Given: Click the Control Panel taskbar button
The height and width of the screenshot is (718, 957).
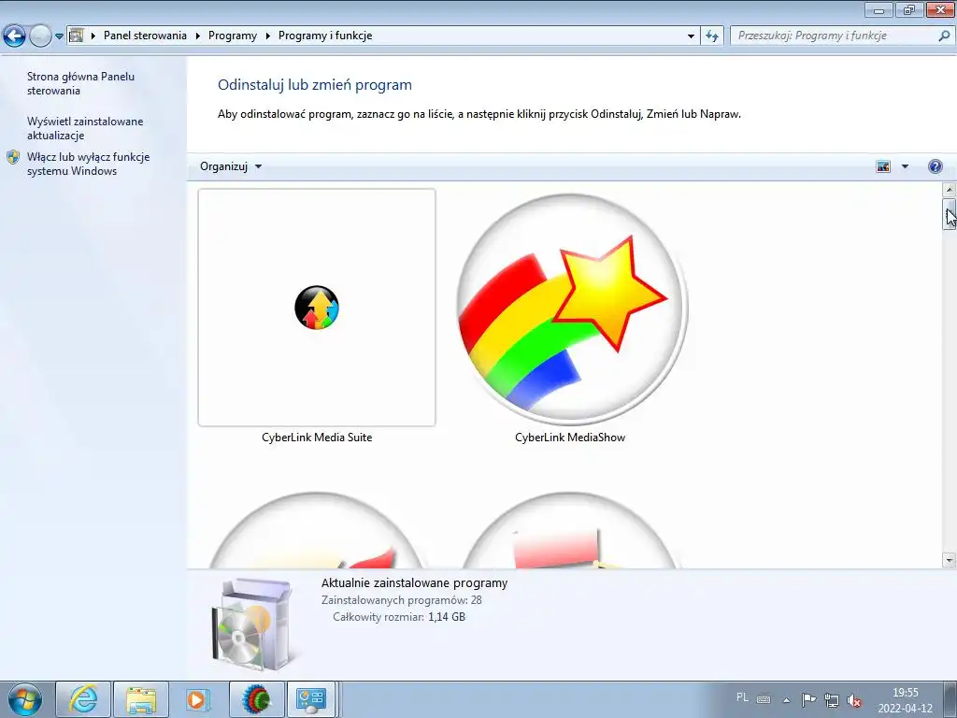Looking at the screenshot, I should 311,699.
